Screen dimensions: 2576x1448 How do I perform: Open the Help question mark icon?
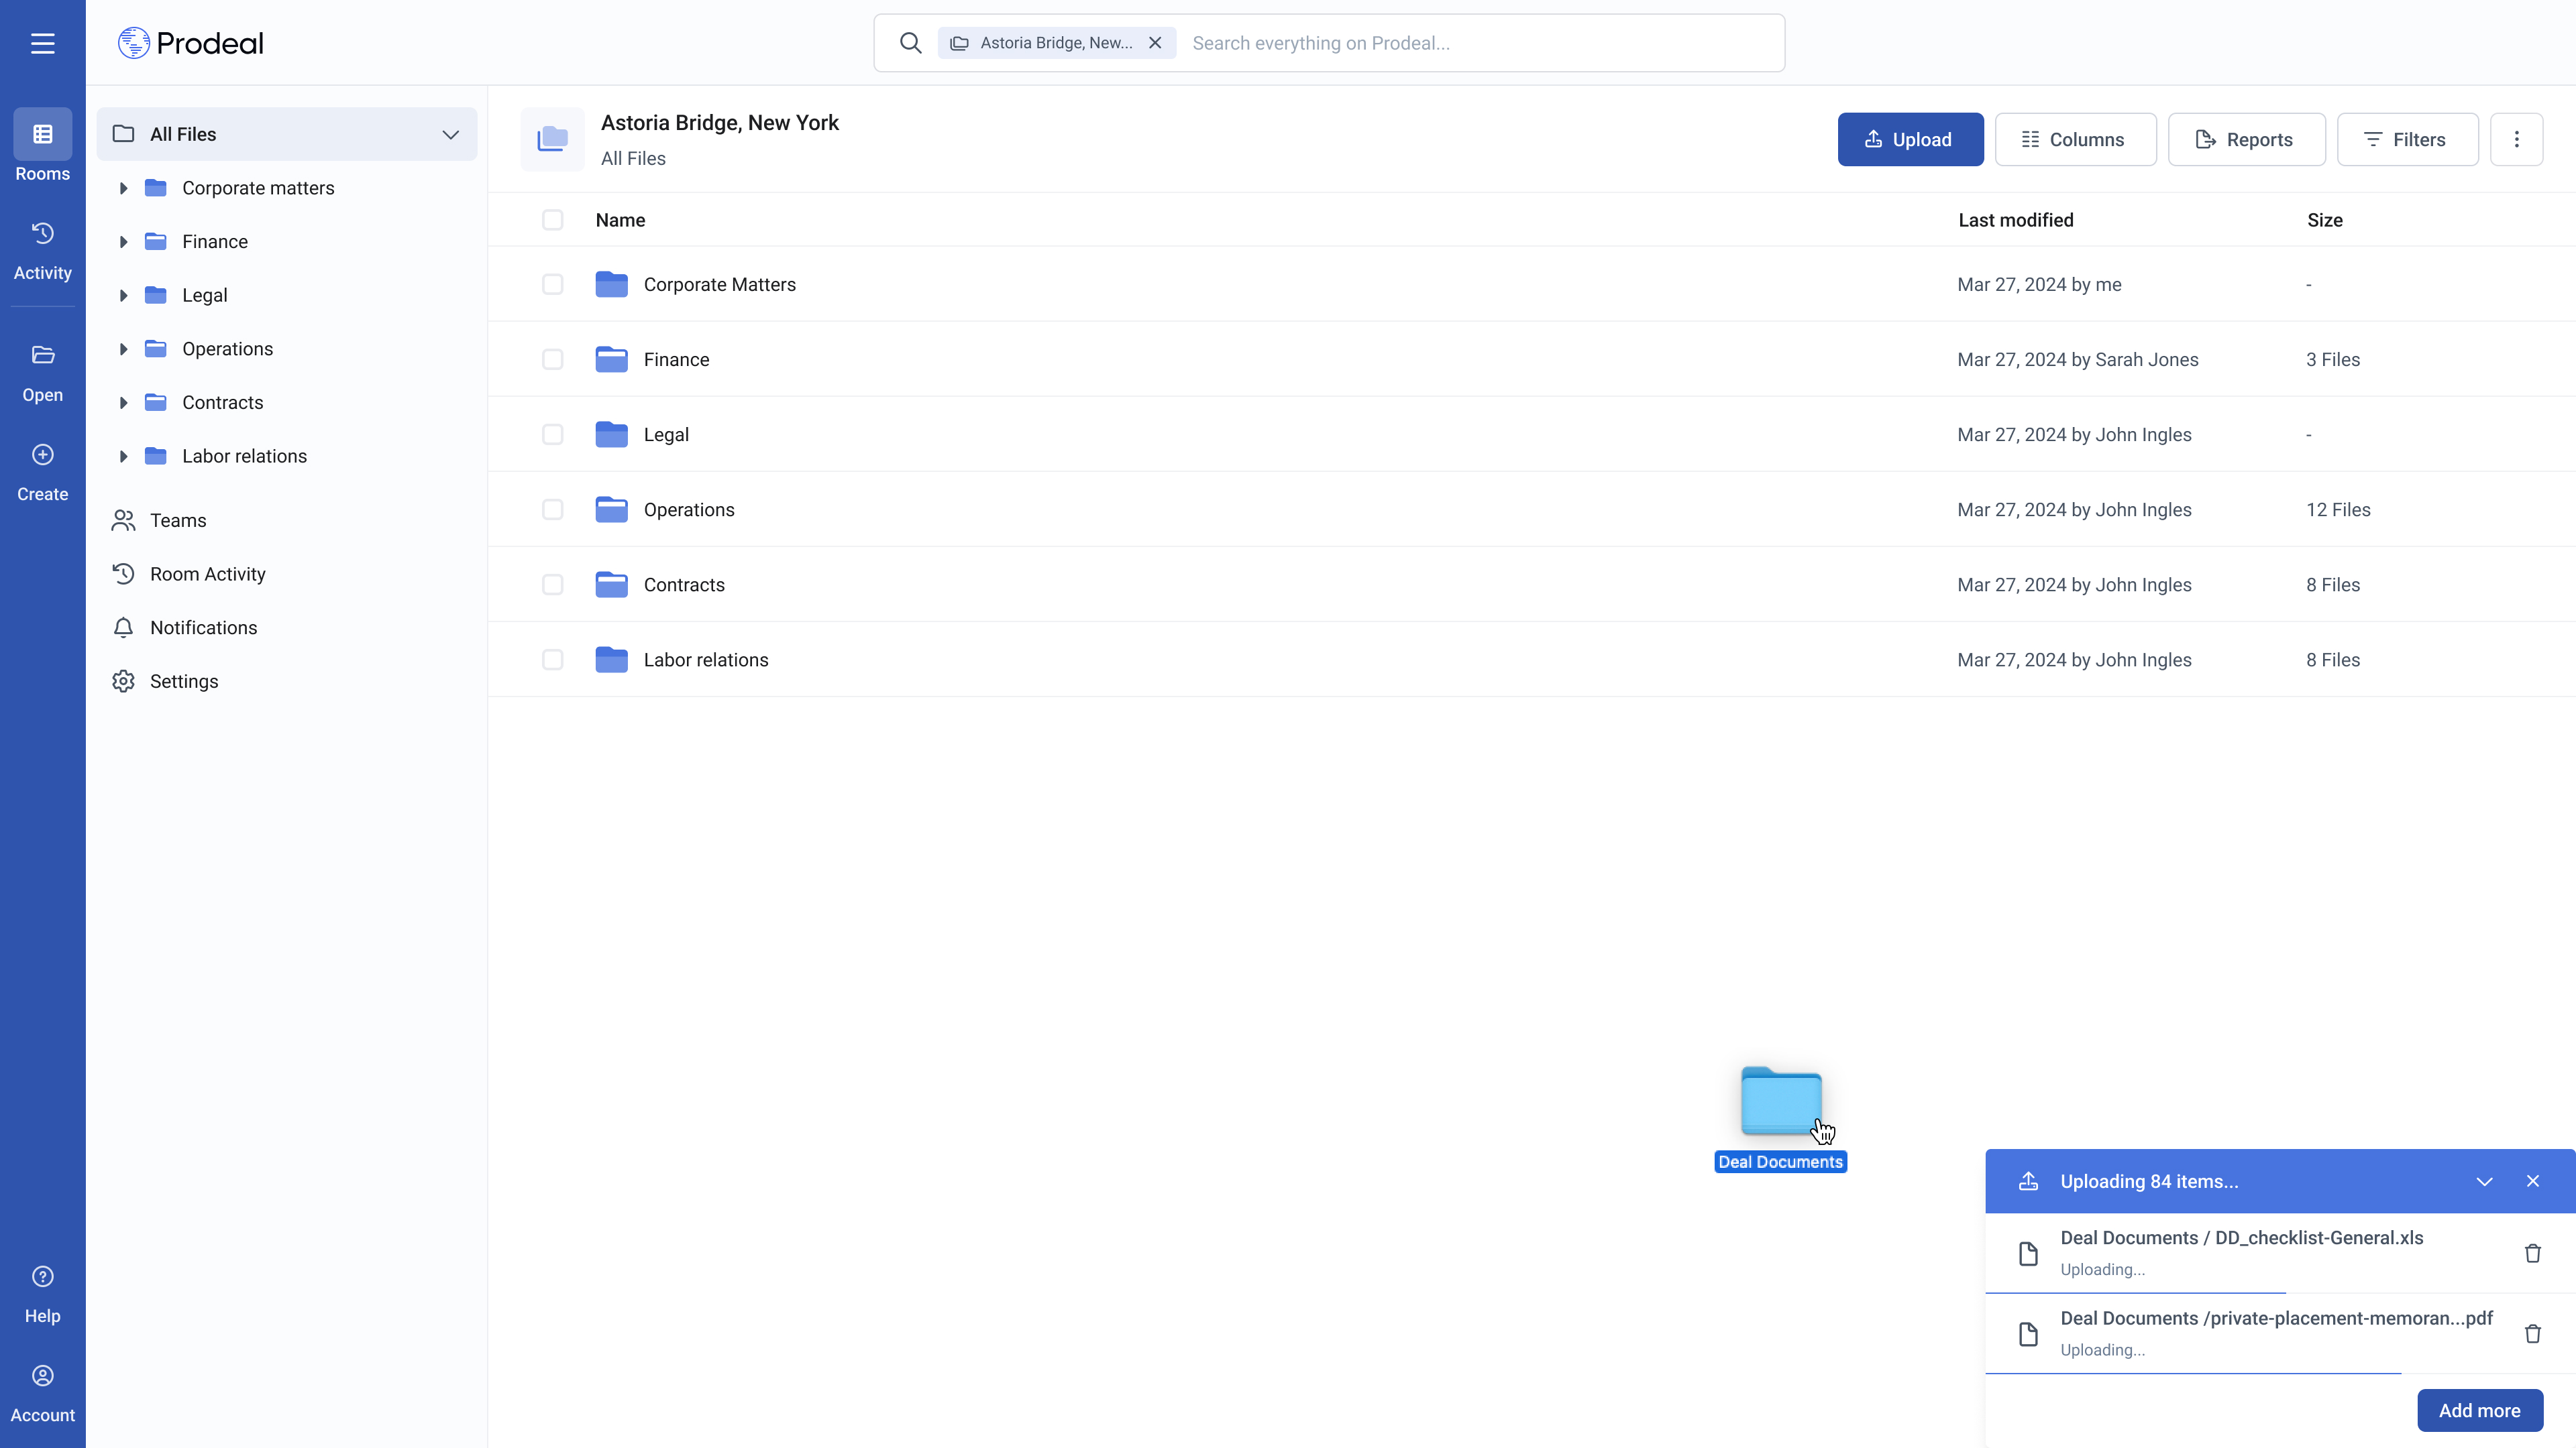[x=42, y=1276]
